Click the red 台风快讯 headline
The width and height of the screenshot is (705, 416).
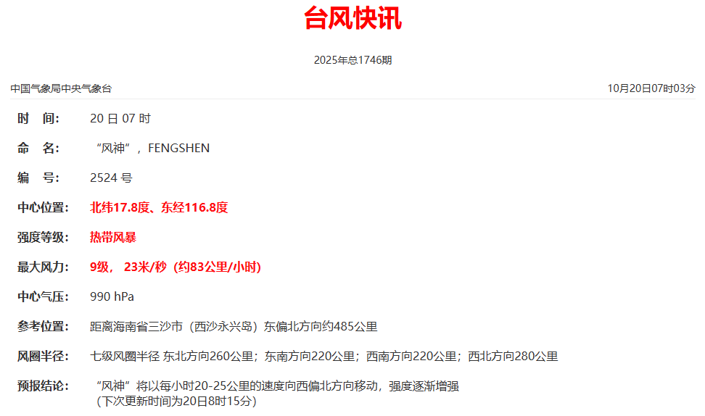tap(352, 18)
